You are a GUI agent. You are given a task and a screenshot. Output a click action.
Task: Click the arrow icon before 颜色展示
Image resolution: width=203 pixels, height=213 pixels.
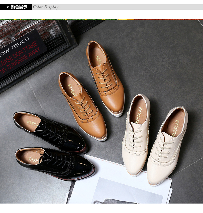(x=8, y=7)
